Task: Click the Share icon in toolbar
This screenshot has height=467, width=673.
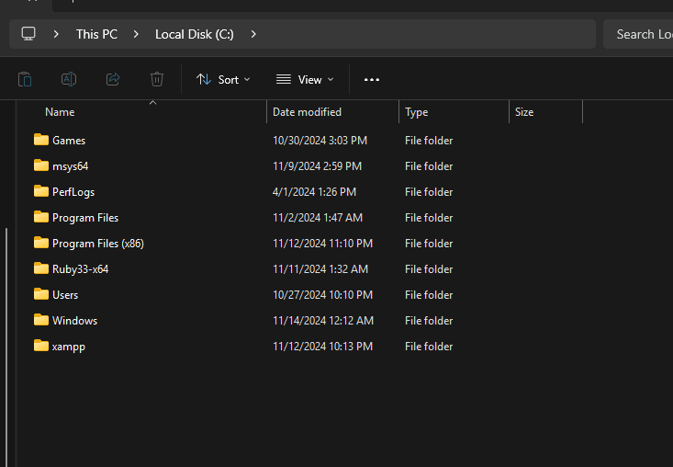Action: (x=113, y=79)
